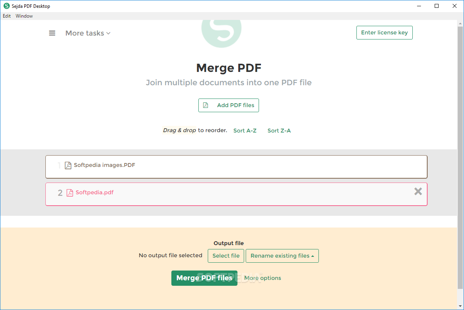Viewport: 464px width, 310px height.
Task: Click the PDF icon beside Softpedia.pdf
Action: (70, 192)
